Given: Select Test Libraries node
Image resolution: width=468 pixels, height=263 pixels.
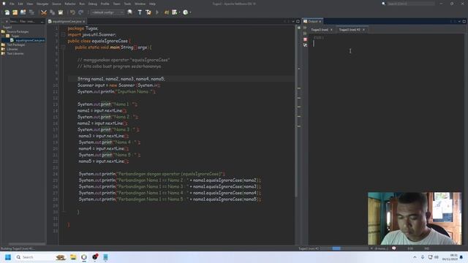Looking at the screenshot, I should [x=15, y=53].
